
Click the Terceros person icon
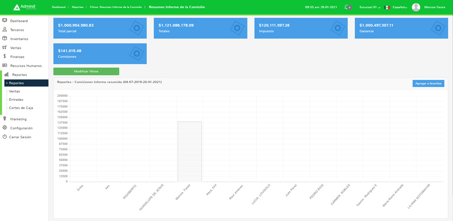5,29
